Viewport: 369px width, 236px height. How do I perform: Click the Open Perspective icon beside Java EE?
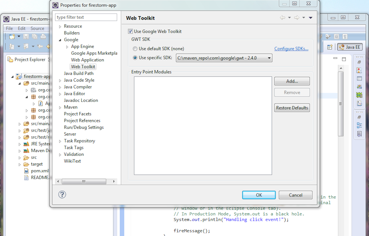330,47
